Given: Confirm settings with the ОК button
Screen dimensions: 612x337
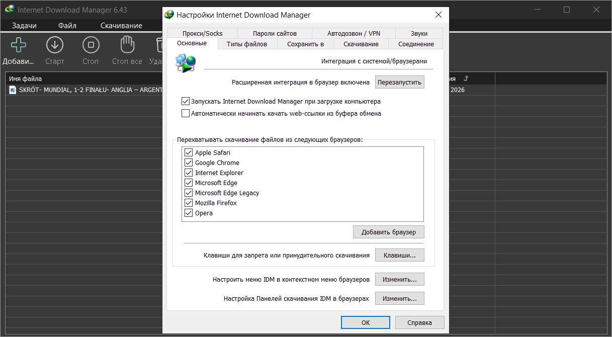Looking at the screenshot, I should click(x=366, y=322).
